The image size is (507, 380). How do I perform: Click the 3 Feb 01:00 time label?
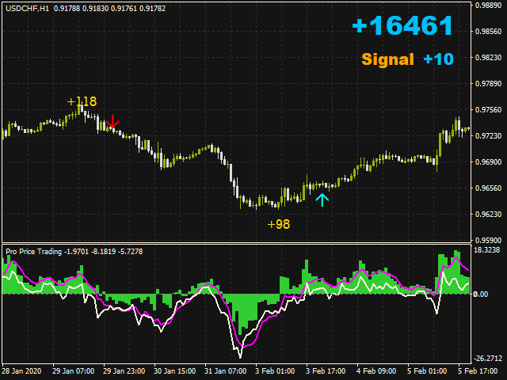point(275,371)
